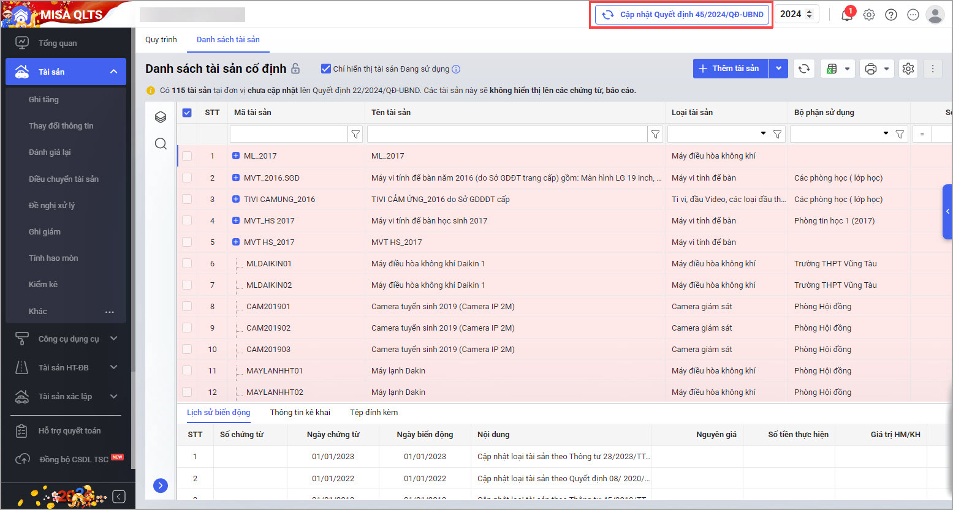Click the refresh asset list icon

coord(804,69)
